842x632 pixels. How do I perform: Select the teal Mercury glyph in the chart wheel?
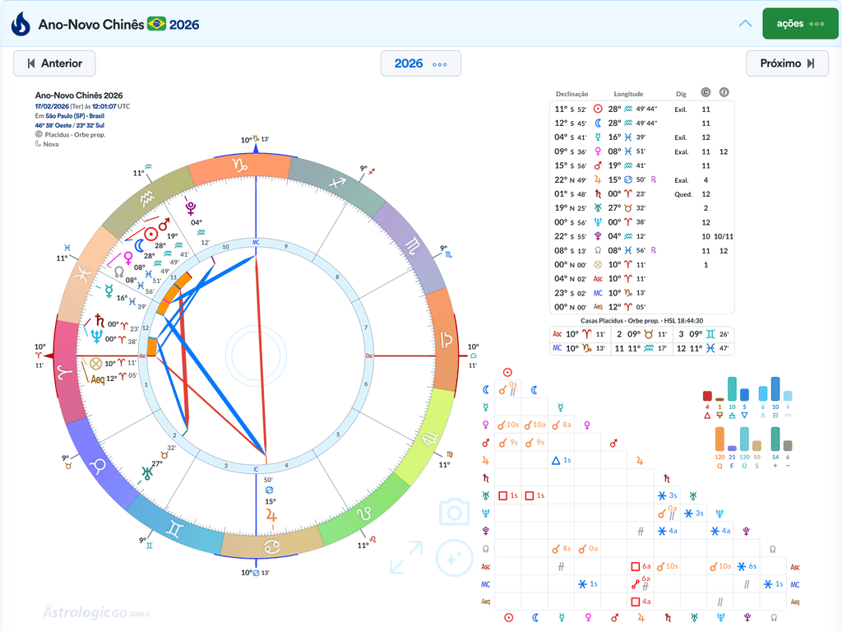tap(109, 291)
